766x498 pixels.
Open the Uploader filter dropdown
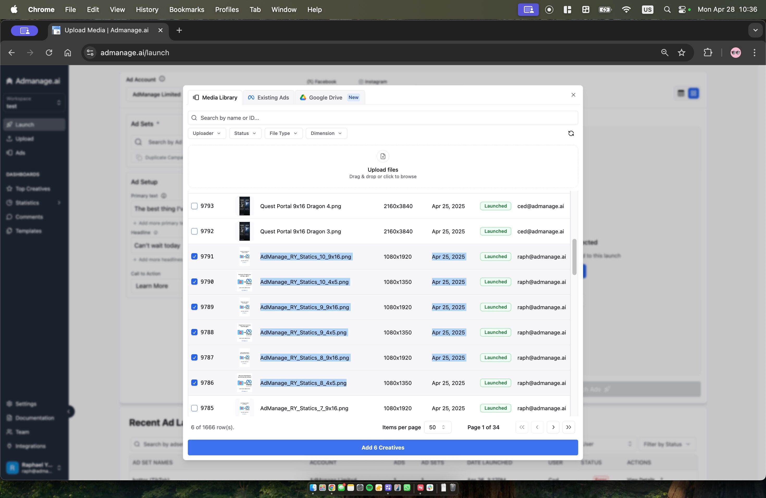[207, 133]
